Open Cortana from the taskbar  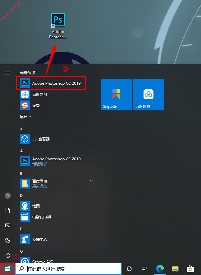(129, 269)
